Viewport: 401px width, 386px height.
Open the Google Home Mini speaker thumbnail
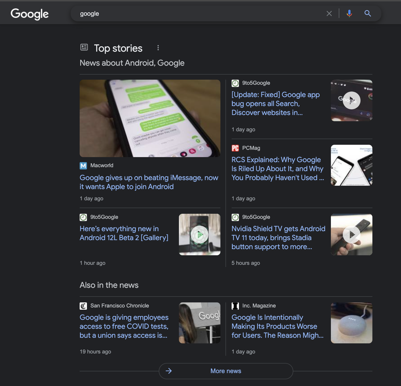tap(352, 323)
